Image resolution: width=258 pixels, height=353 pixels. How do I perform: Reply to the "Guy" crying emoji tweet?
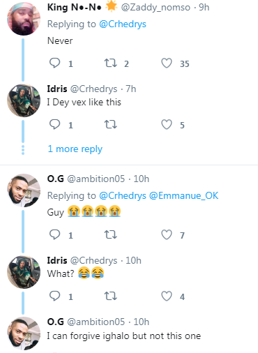point(55,234)
